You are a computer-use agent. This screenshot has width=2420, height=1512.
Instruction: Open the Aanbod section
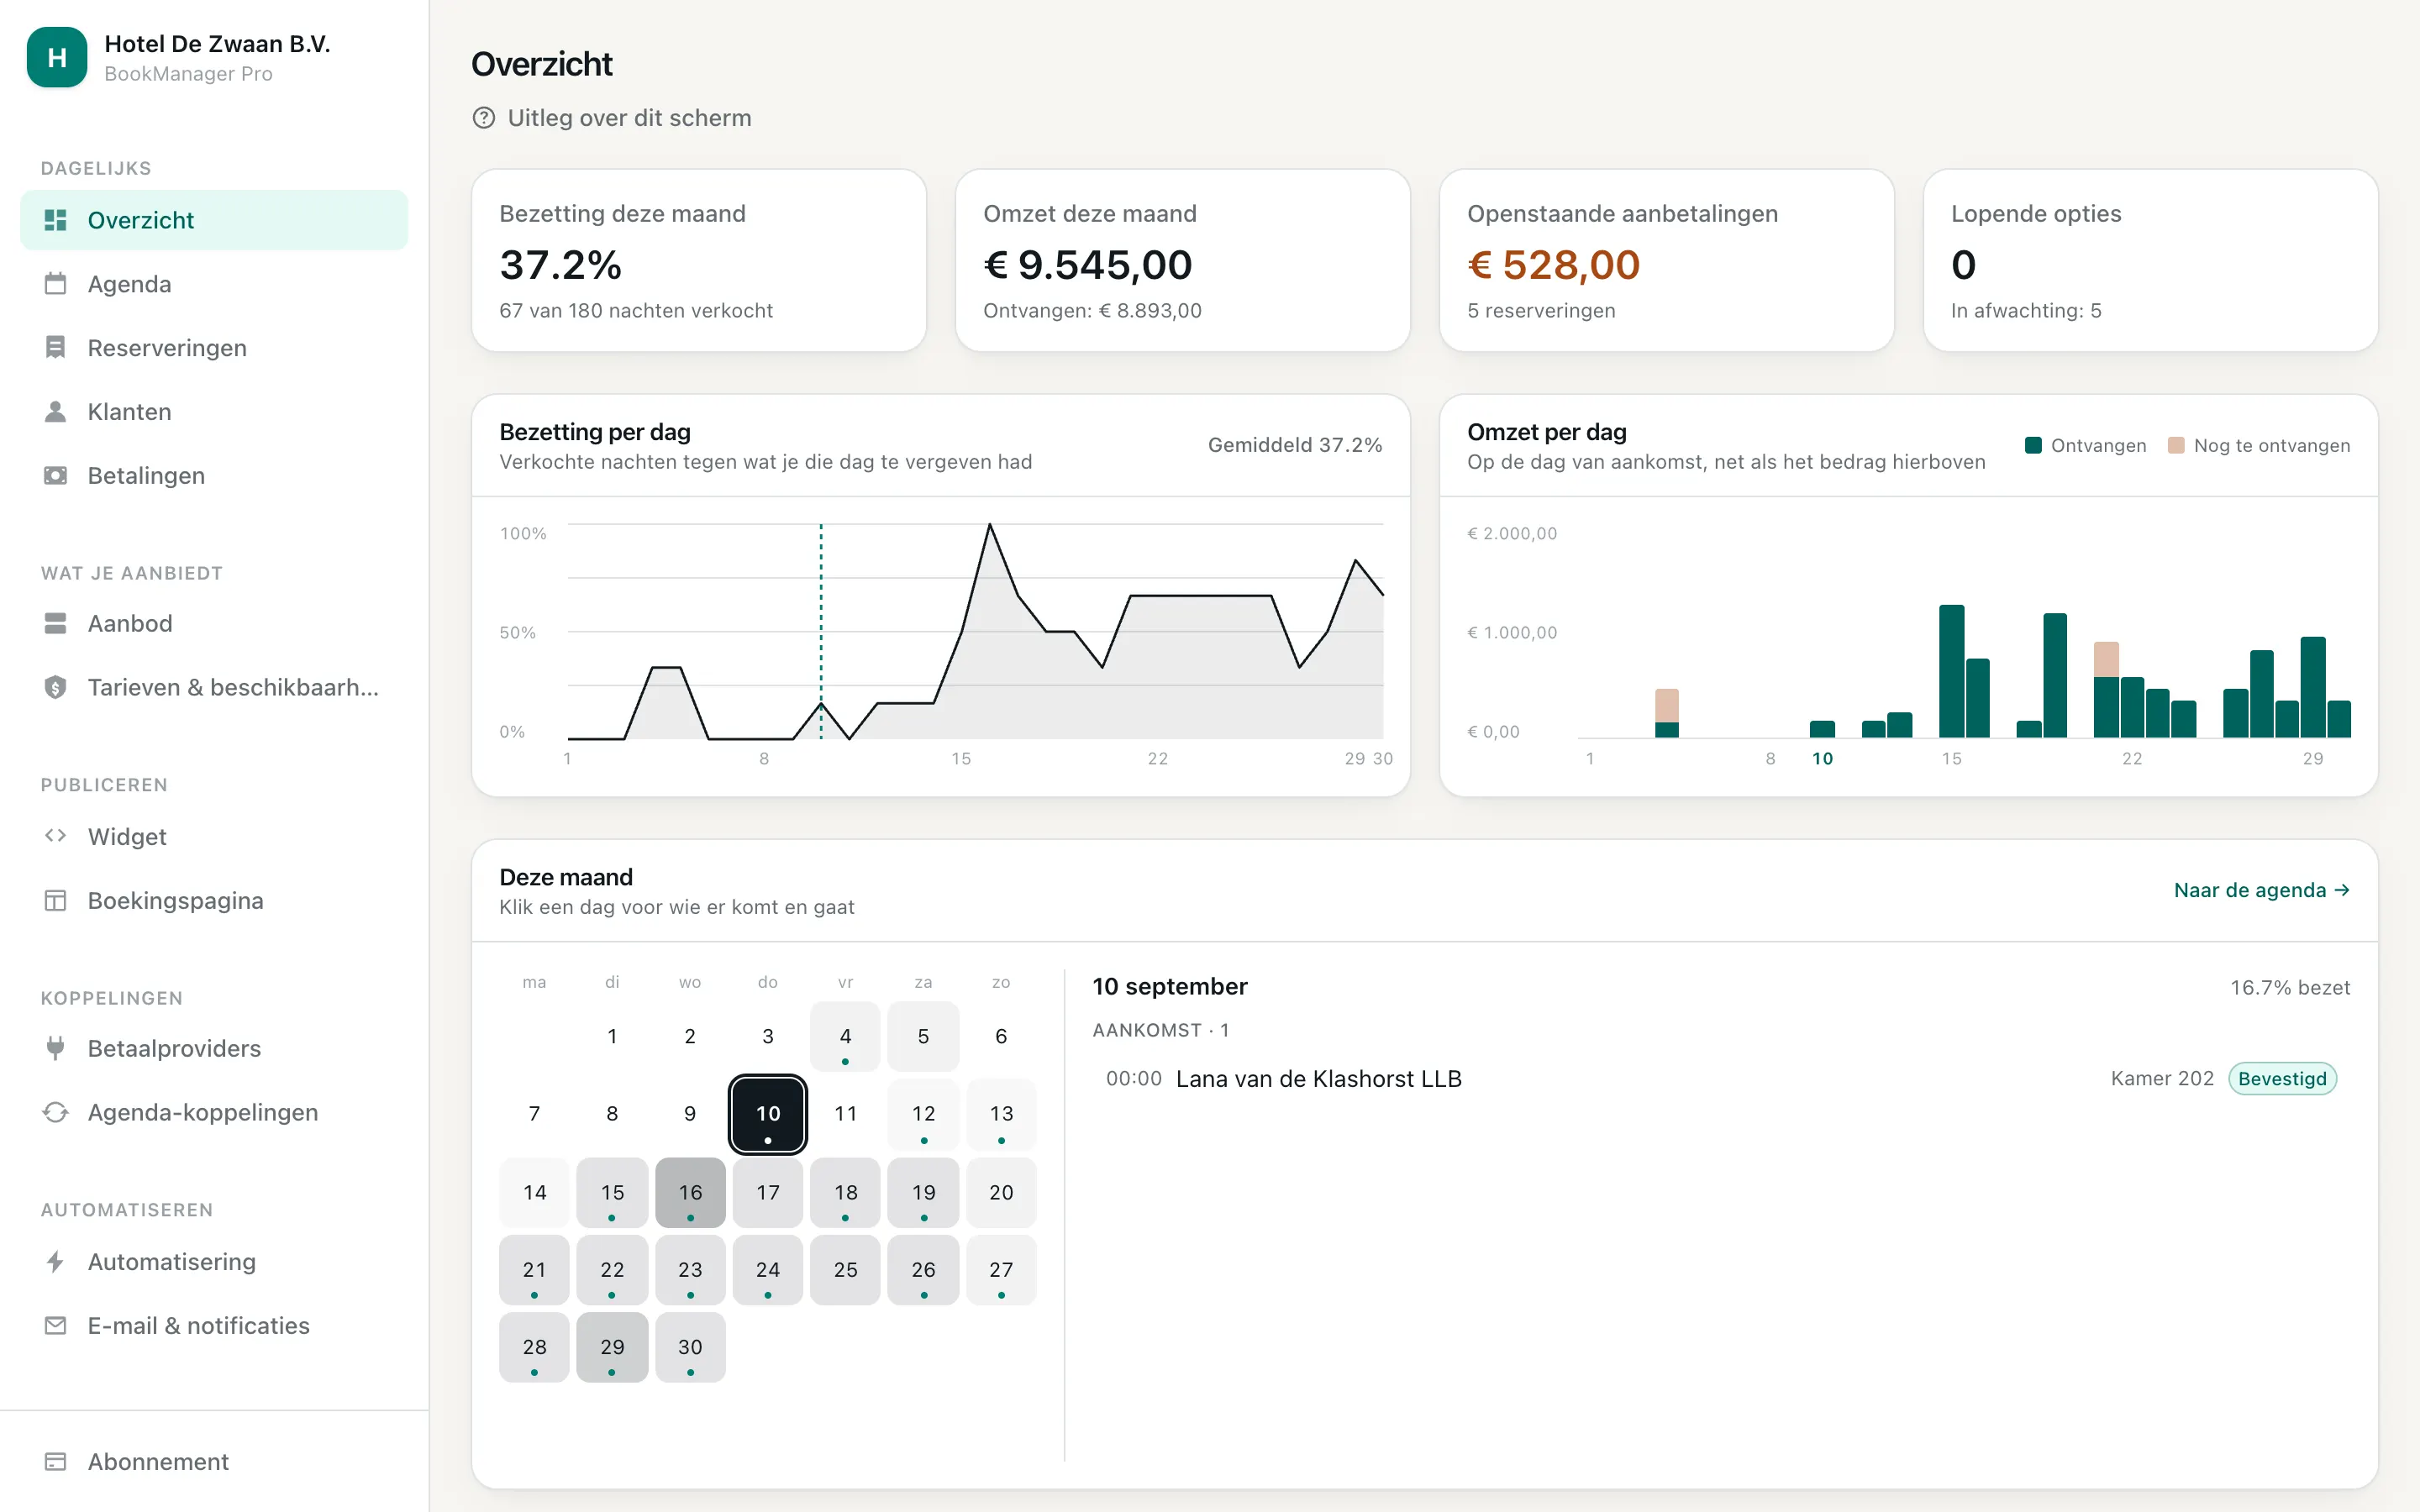[x=214, y=623]
